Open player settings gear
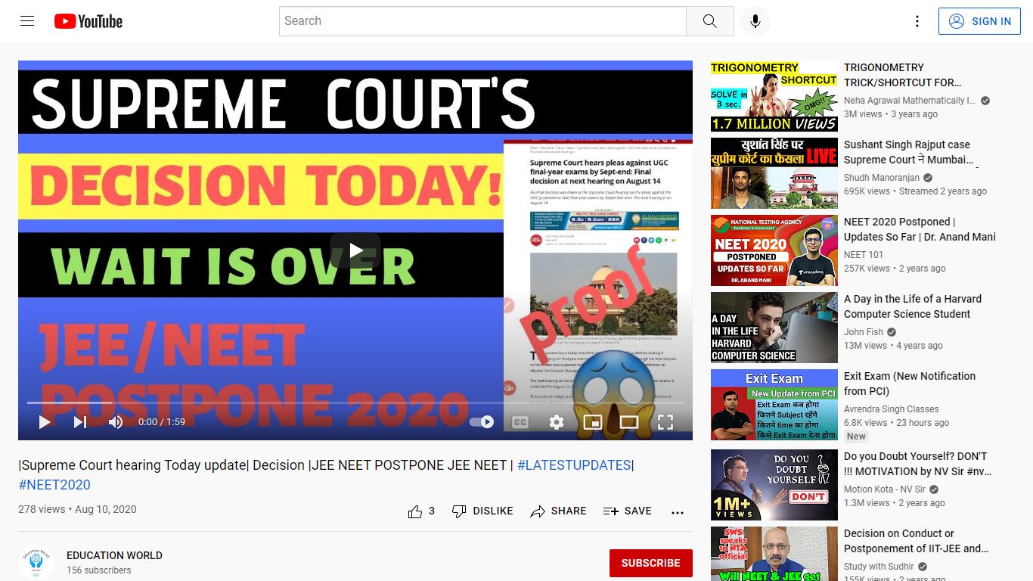The image size is (1033, 581). (x=557, y=422)
